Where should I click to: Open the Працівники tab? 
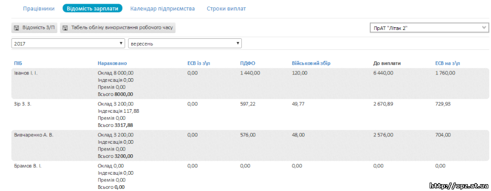point(39,8)
